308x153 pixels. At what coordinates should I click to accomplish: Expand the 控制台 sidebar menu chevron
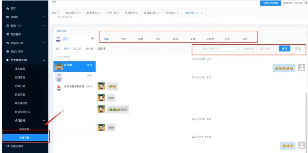(x=44, y=17)
